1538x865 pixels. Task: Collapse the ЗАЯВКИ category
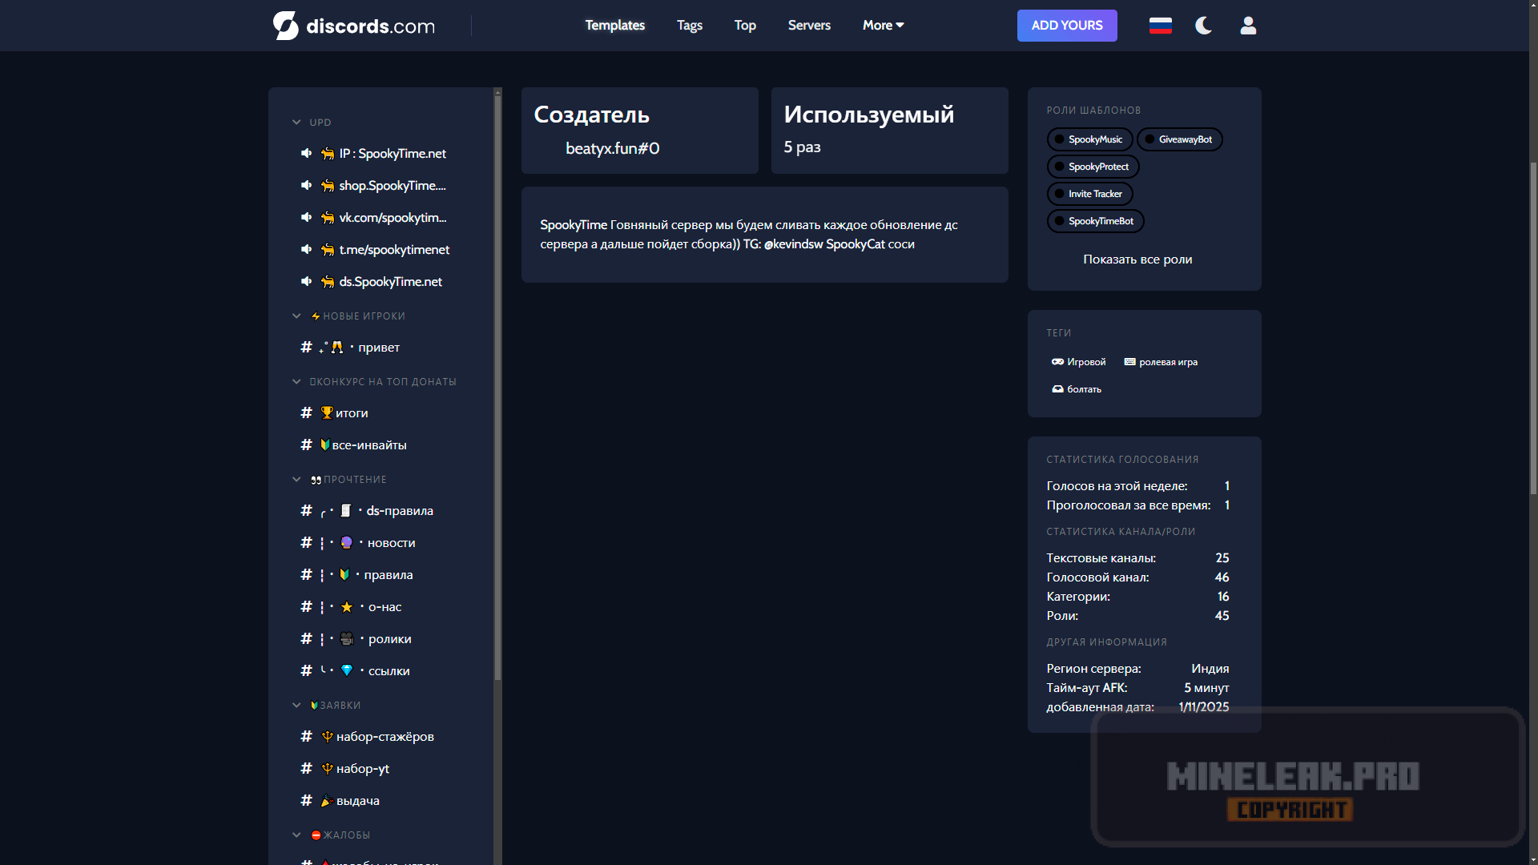[x=296, y=706]
